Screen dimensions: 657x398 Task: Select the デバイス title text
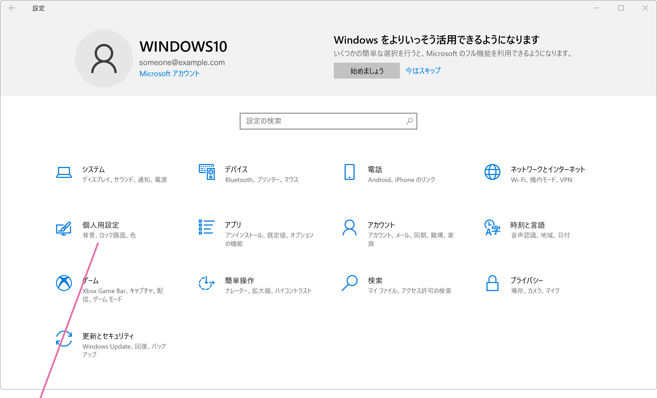[236, 169]
